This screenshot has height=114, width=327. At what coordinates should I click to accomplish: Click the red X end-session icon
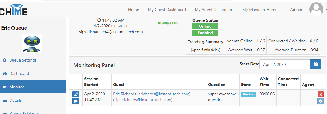(321, 94)
